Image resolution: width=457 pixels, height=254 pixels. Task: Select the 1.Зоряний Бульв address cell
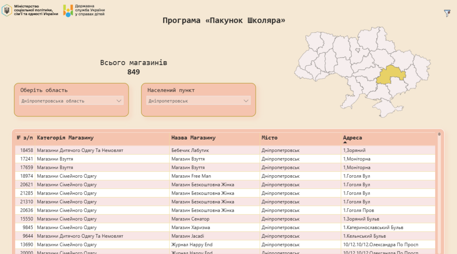(x=361, y=219)
